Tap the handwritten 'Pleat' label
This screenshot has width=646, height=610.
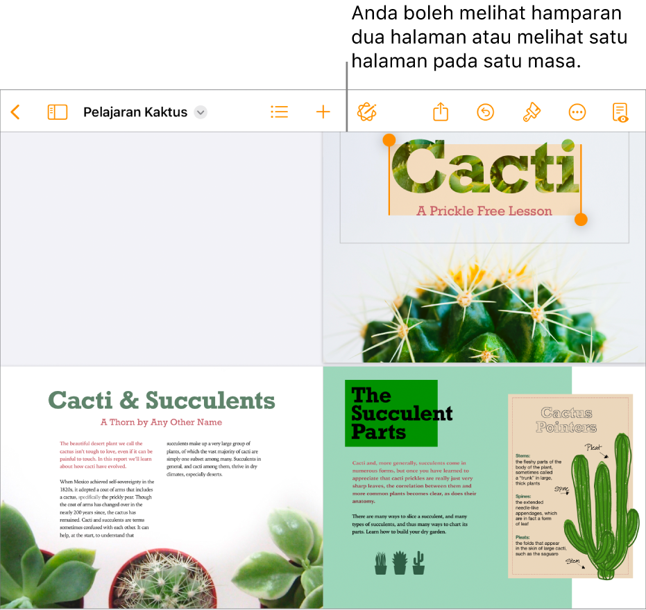click(x=593, y=447)
